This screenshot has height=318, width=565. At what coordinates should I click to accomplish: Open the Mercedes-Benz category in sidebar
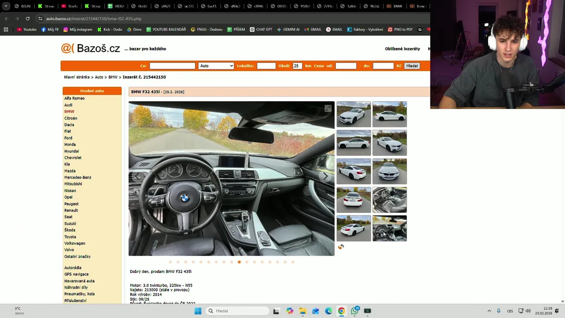tap(78, 178)
